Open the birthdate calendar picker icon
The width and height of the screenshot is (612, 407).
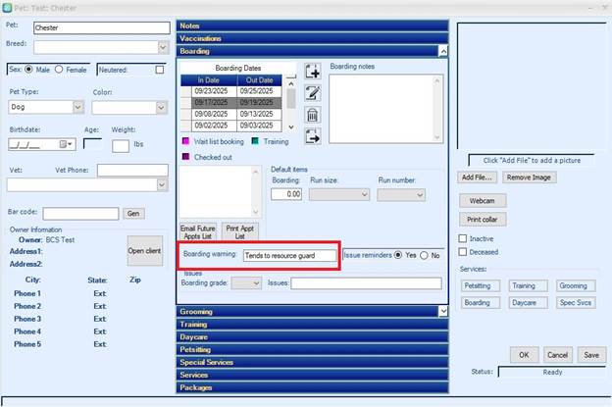pos(65,144)
